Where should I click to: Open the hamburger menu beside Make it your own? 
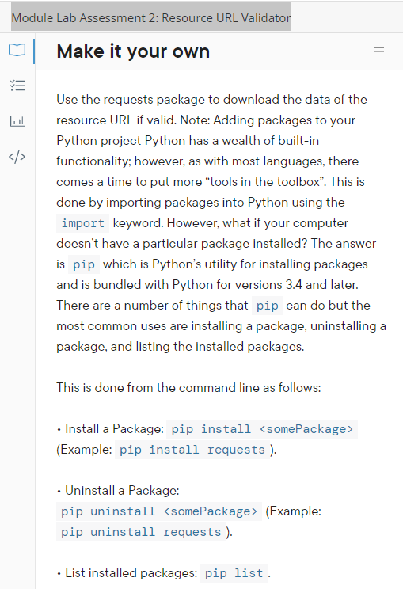[x=379, y=51]
